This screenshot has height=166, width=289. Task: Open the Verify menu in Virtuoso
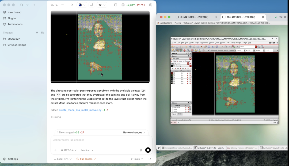[x=197, y=43]
